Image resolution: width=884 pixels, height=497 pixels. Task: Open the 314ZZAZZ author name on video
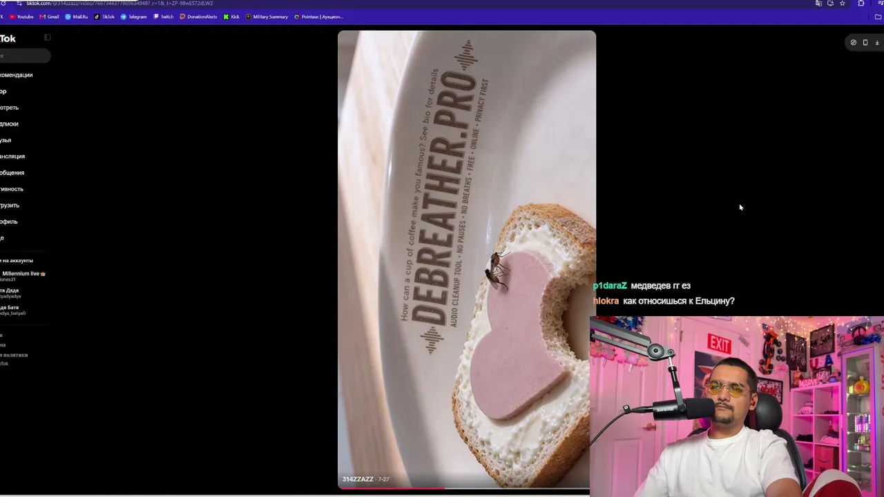[358, 479]
